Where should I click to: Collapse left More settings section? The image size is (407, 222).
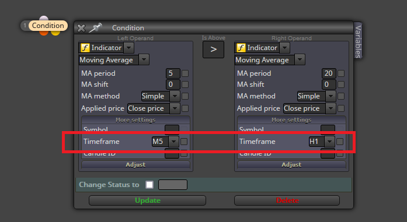[x=135, y=120]
